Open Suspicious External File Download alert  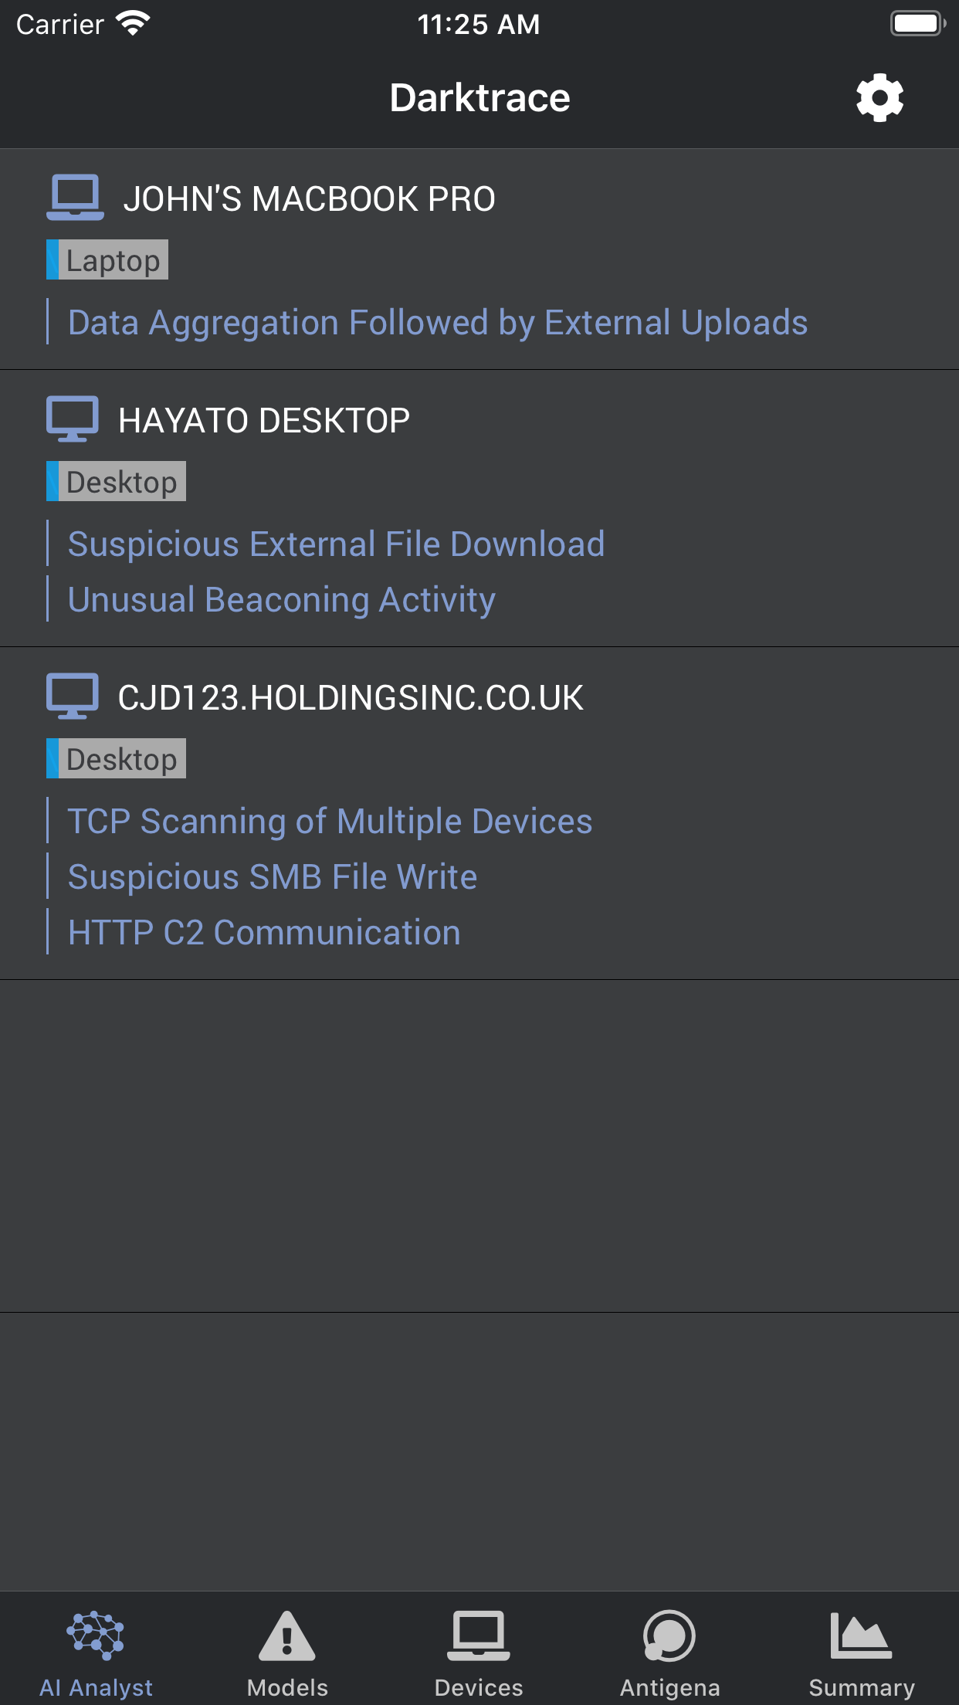pos(336,544)
